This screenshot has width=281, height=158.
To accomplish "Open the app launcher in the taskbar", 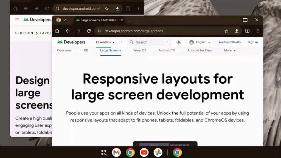I will pyautogui.click(x=104, y=153).
